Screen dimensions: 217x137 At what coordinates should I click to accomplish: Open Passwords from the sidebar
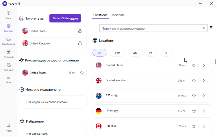9,54
